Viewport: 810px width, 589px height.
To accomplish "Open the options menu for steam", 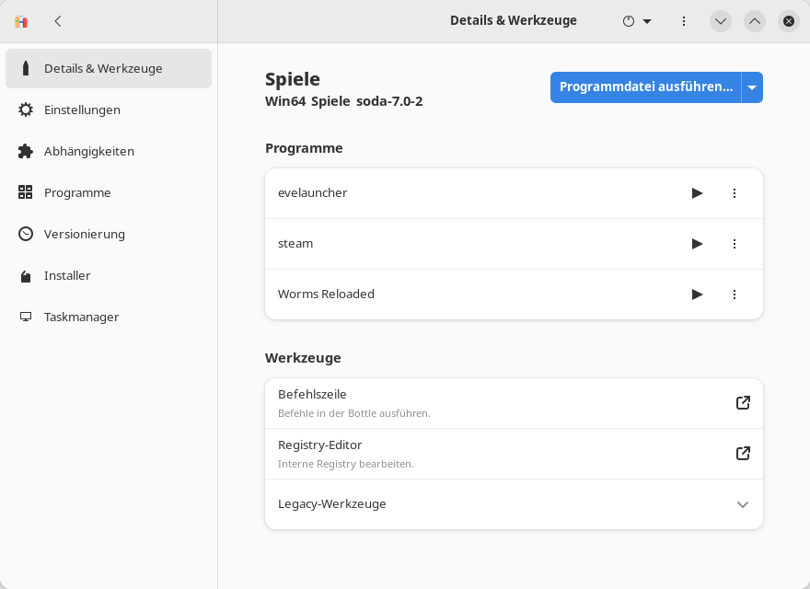I will tap(735, 244).
